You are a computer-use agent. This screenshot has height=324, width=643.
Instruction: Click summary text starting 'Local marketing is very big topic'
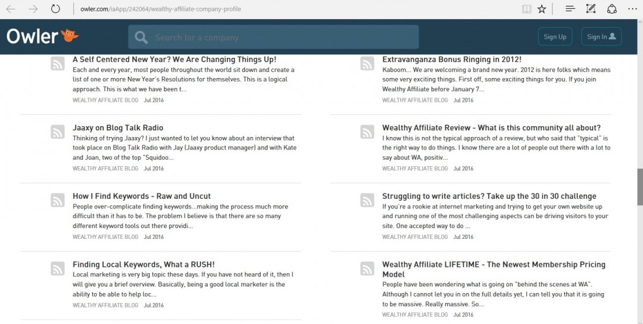(x=183, y=284)
